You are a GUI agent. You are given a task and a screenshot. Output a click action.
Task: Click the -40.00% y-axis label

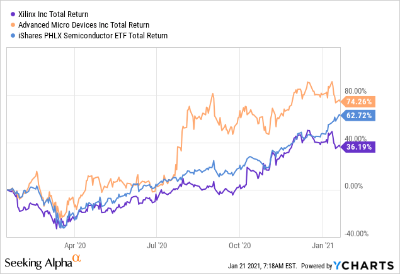[357, 234]
